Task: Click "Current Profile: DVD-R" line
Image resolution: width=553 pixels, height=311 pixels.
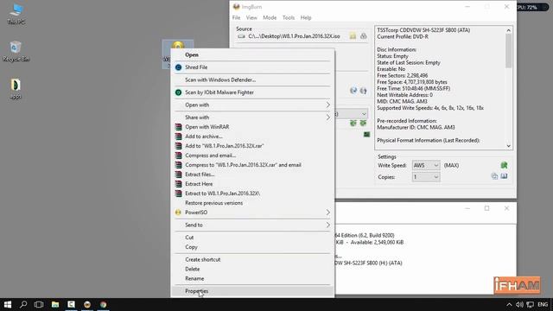Action: tap(403, 36)
